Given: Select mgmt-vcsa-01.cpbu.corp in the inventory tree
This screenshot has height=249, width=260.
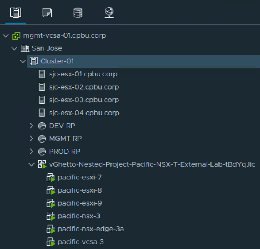Looking at the screenshot, I should pyautogui.click(x=65, y=36).
